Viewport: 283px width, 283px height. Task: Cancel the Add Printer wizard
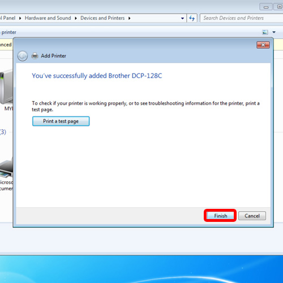click(x=252, y=216)
